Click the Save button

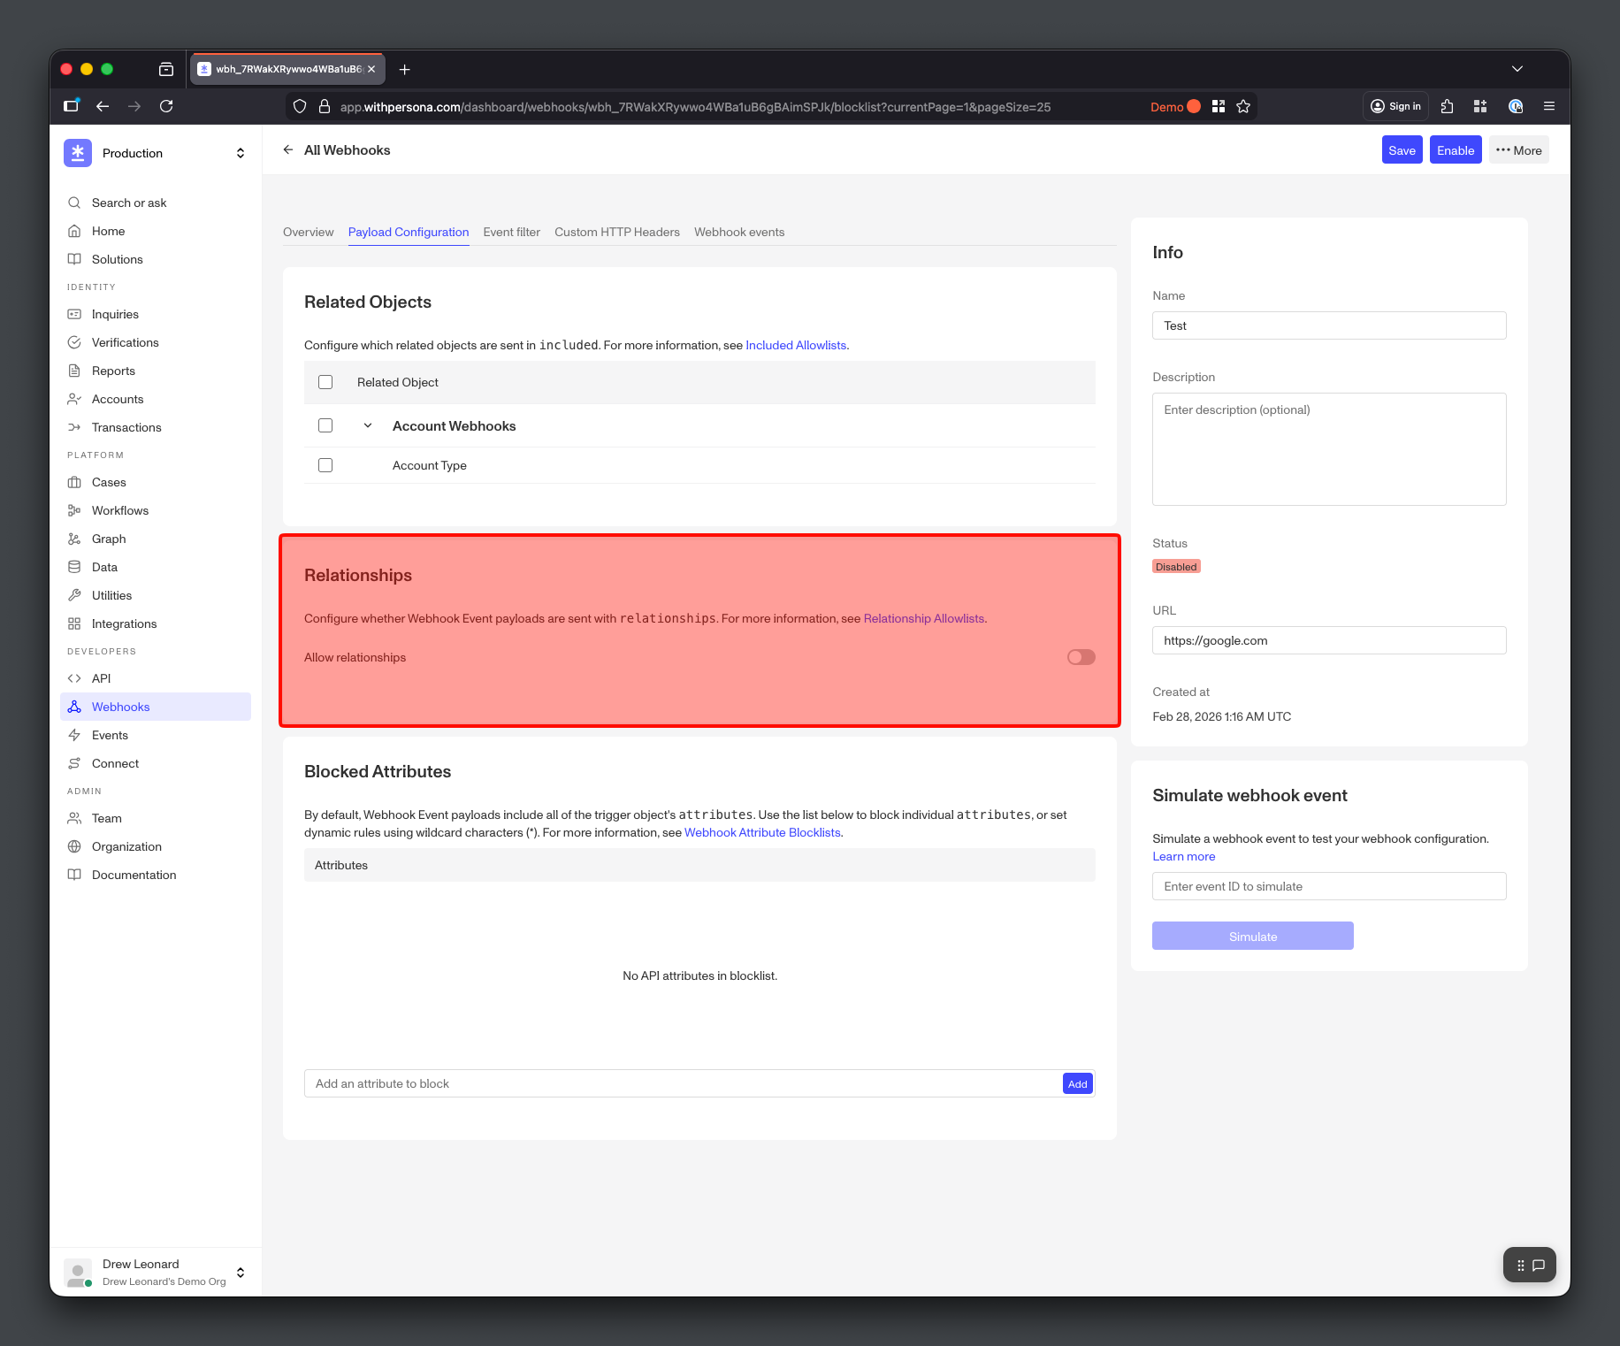click(x=1402, y=149)
